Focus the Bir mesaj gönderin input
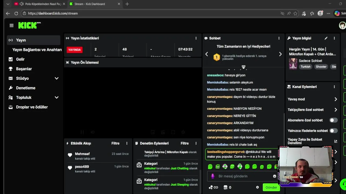The image size is (346, 194). pyautogui.click(x=242, y=176)
